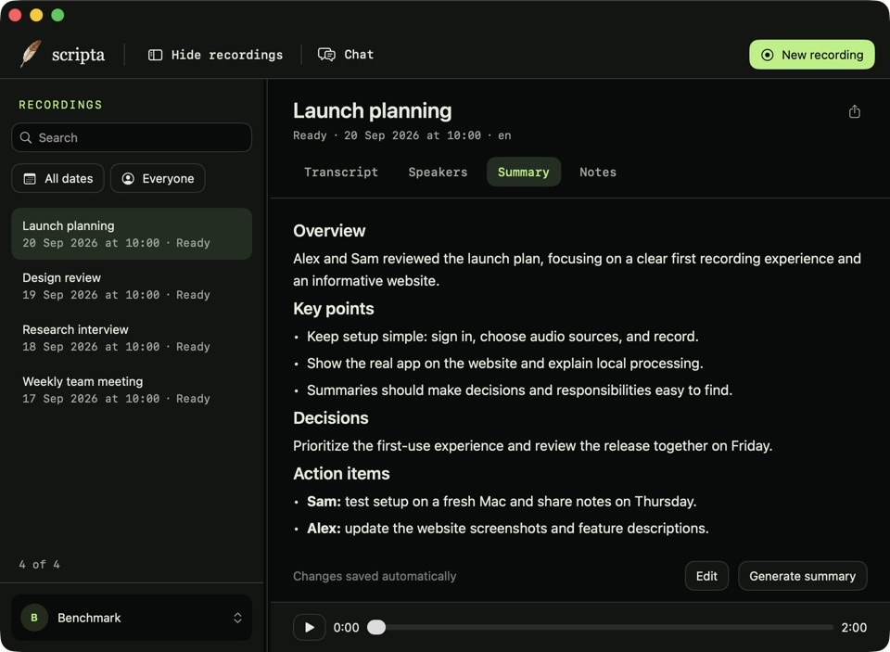Click the '4 of 4' count label
The image size is (890, 652).
(39, 565)
